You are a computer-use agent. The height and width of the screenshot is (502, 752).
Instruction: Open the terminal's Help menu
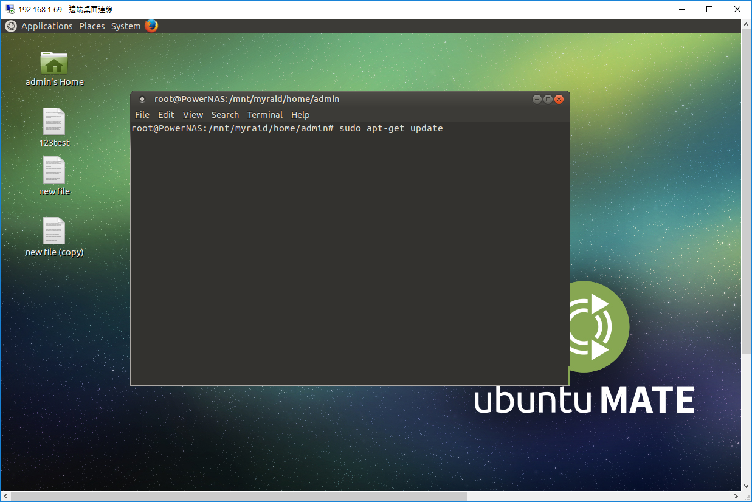click(x=300, y=115)
